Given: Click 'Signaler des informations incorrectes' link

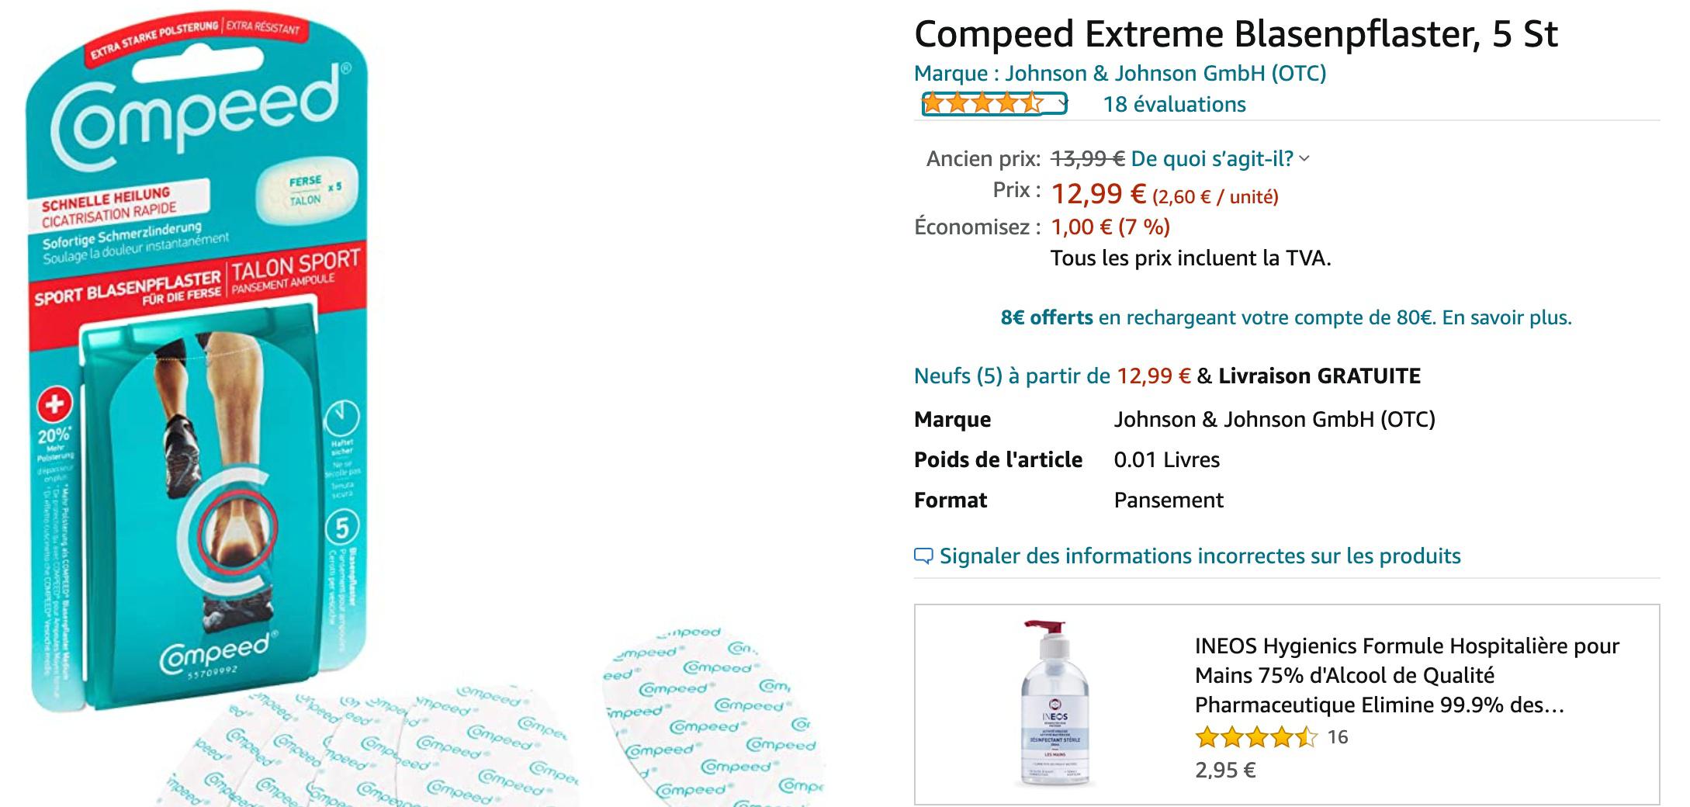Looking at the screenshot, I should (1200, 556).
